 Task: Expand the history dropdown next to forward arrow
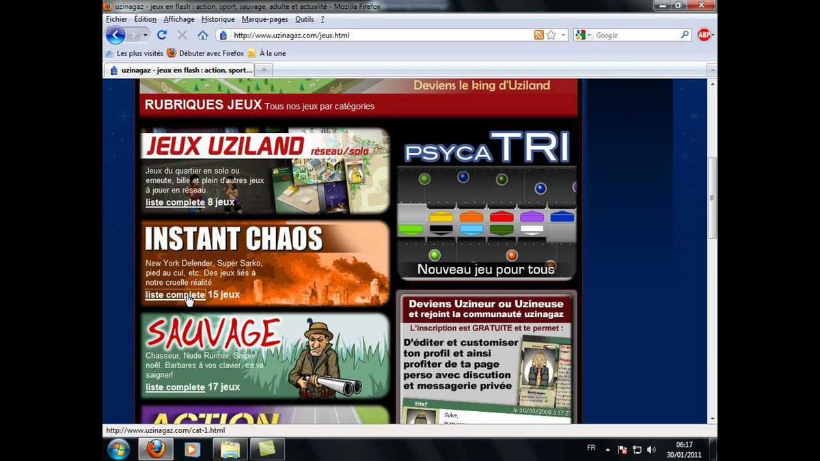[x=146, y=35]
